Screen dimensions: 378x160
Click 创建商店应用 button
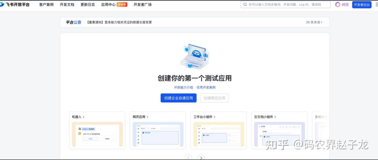click(x=214, y=98)
